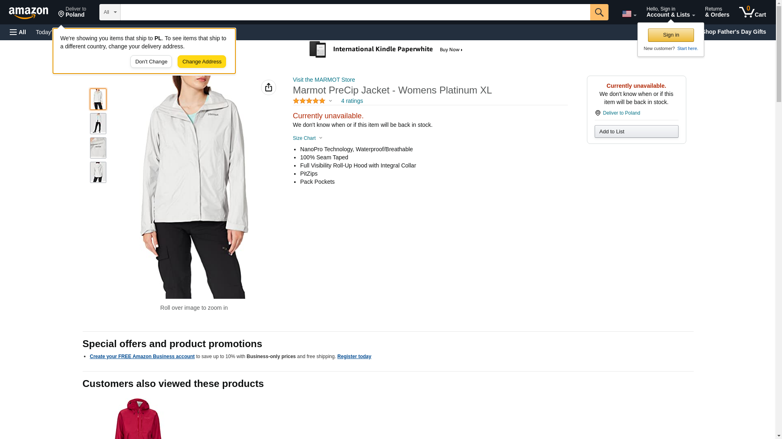
Task: Click the Change Address button
Action: (x=202, y=62)
